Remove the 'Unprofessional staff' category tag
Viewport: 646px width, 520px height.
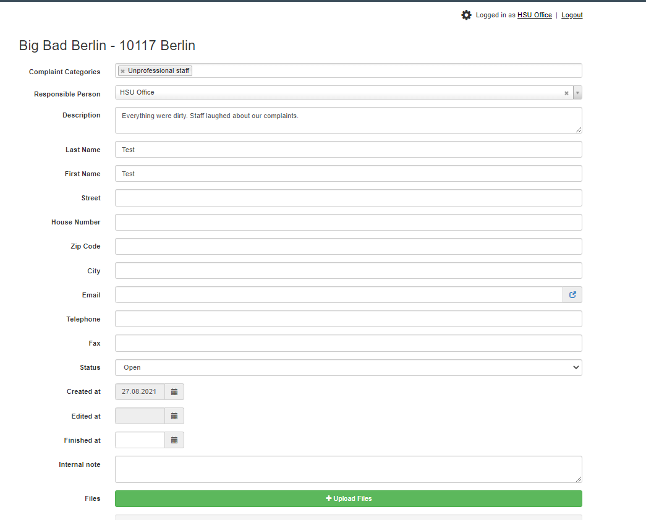point(122,71)
